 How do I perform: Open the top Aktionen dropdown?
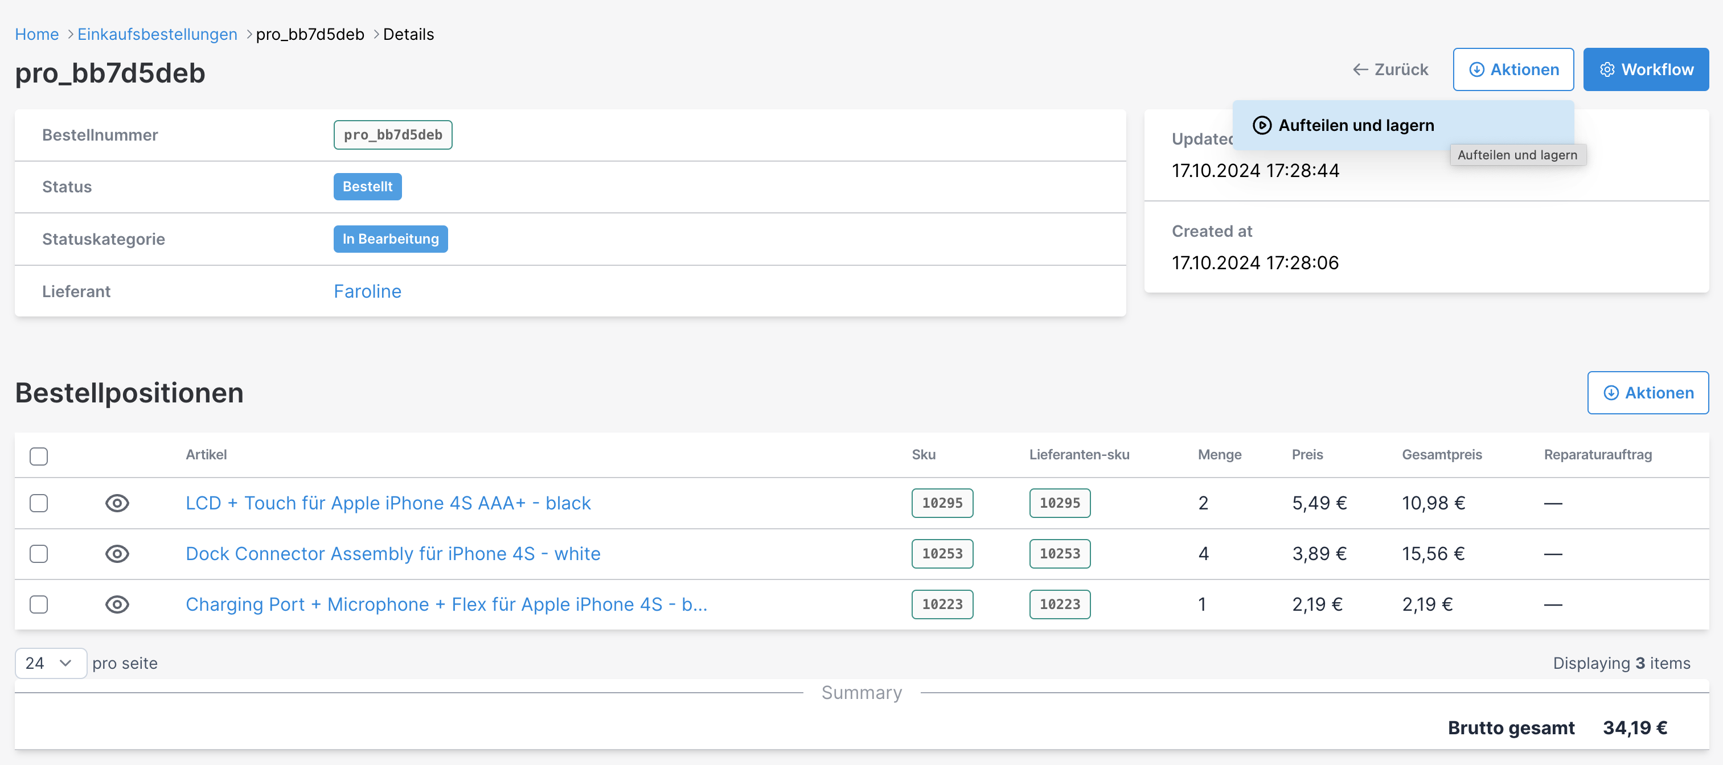[1513, 69]
